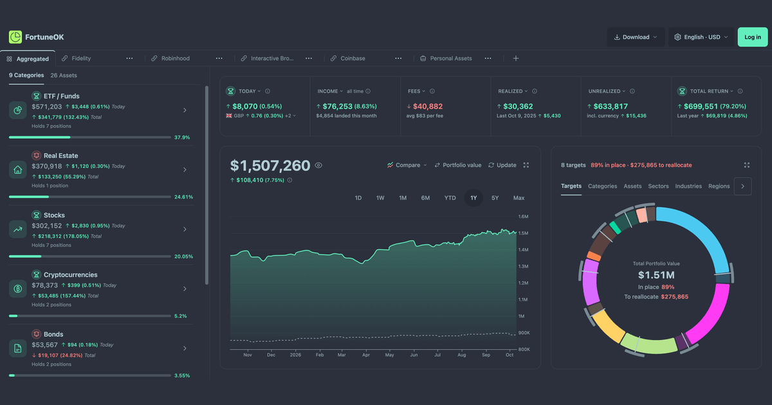The width and height of the screenshot is (772, 405).
Task: Select the 1M time range
Action: tap(403, 198)
